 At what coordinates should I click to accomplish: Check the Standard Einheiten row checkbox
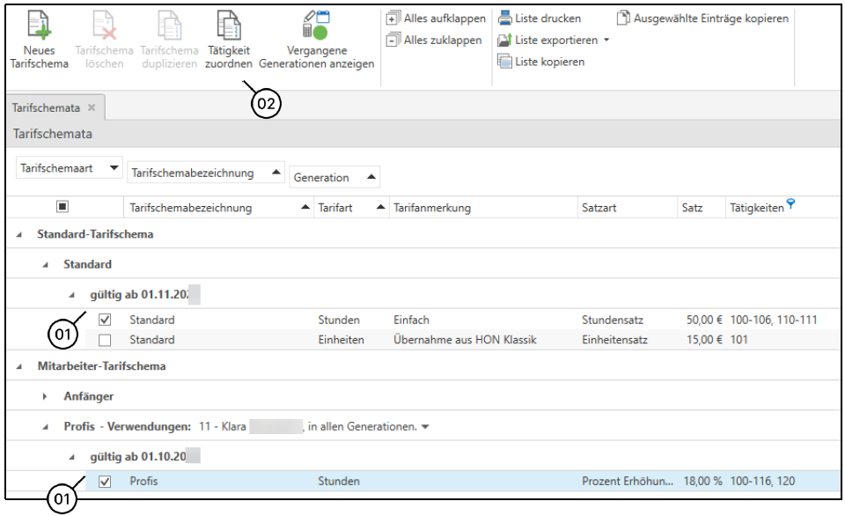tap(105, 340)
